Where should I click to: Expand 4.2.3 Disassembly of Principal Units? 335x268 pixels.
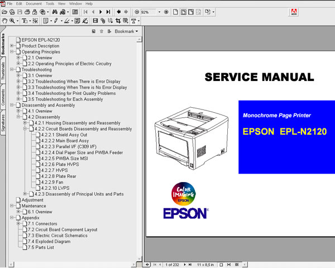tap(25, 194)
